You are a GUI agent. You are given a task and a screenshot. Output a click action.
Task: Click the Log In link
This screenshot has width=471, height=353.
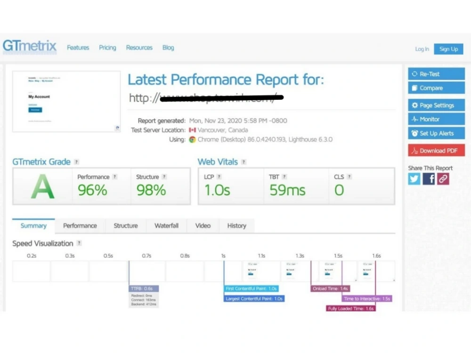click(x=422, y=49)
